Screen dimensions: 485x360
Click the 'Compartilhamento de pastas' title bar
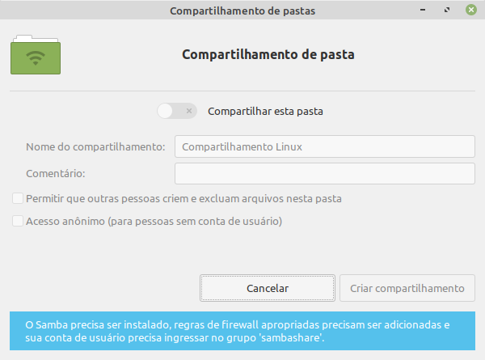coord(242,11)
